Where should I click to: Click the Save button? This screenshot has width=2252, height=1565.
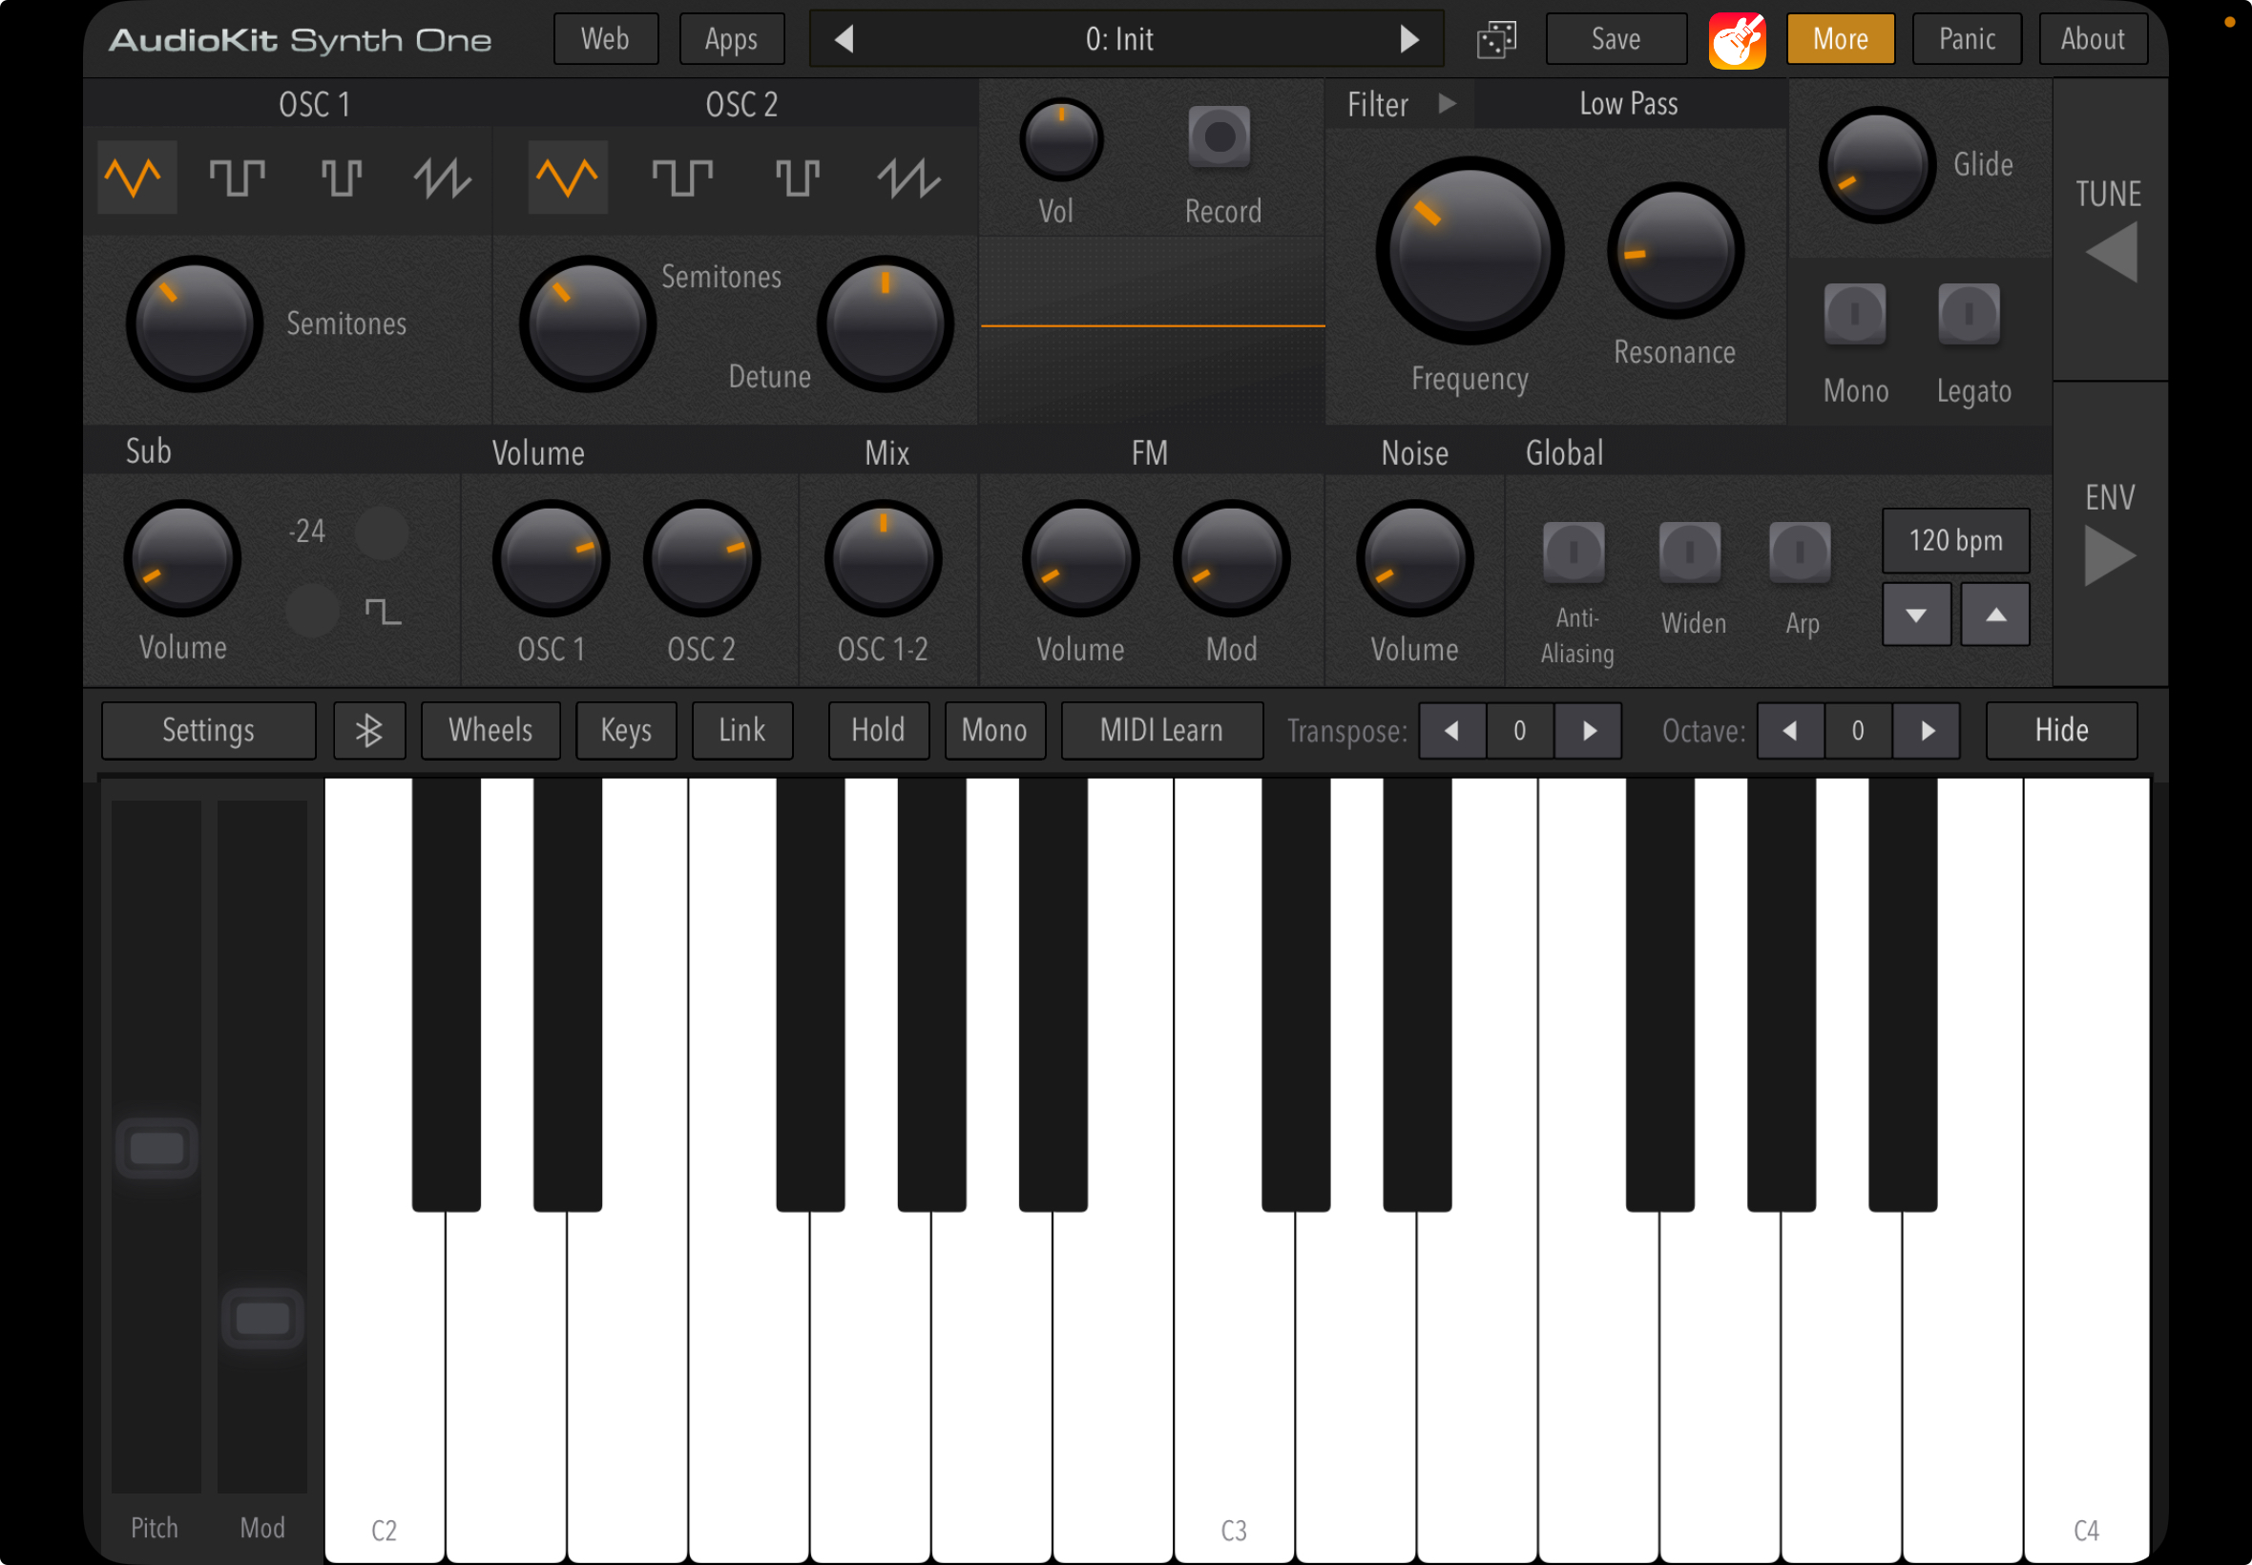pyautogui.click(x=1616, y=39)
